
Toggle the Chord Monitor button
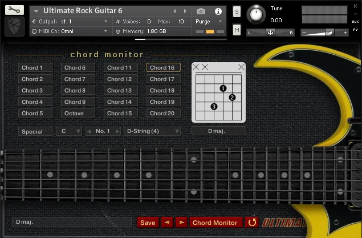tap(216, 223)
